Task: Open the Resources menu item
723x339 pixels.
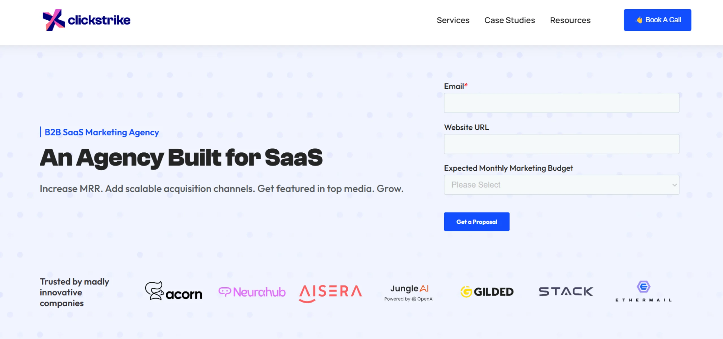Action: point(570,20)
